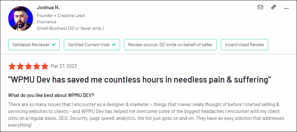The image size is (297, 132).
Task: Open Joshua N.'s profile picture
Action: tap(21, 18)
